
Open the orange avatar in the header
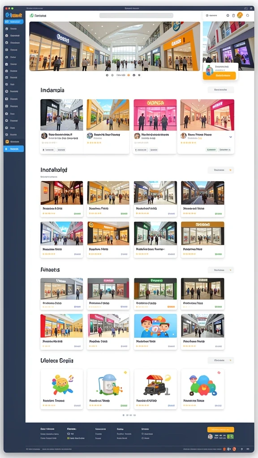click(x=240, y=15)
